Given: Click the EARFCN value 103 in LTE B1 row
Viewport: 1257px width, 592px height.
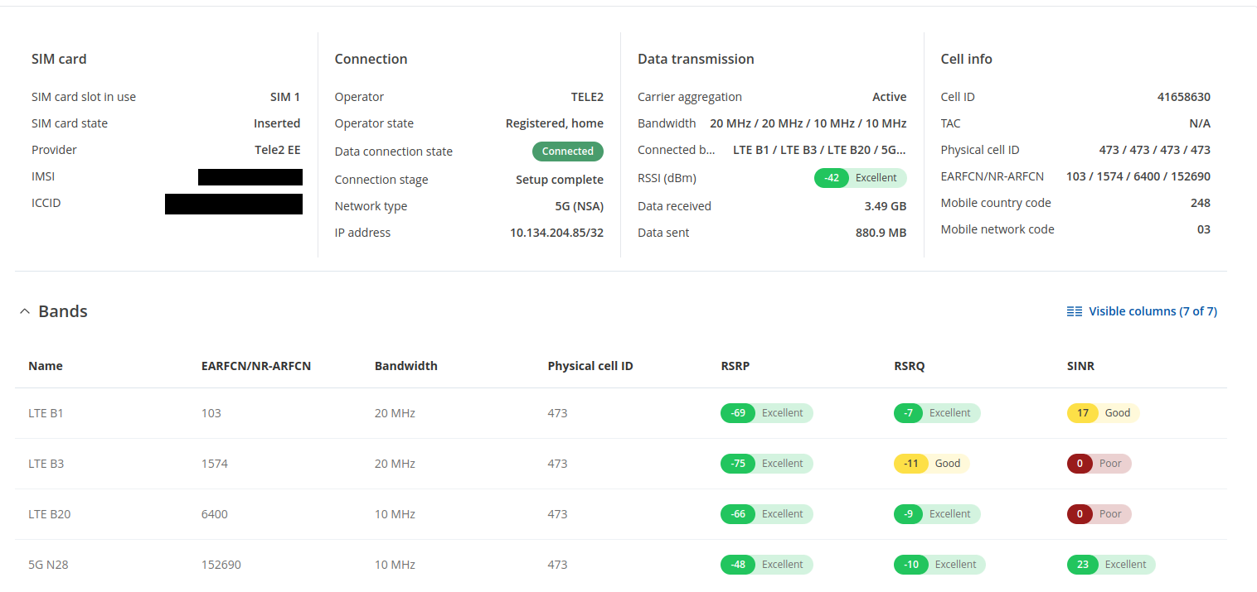Looking at the screenshot, I should pyautogui.click(x=211, y=413).
